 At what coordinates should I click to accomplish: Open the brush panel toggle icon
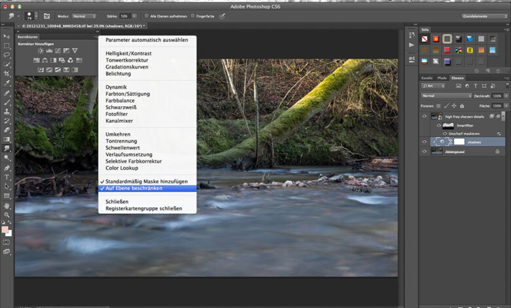[x=47, y=15]
